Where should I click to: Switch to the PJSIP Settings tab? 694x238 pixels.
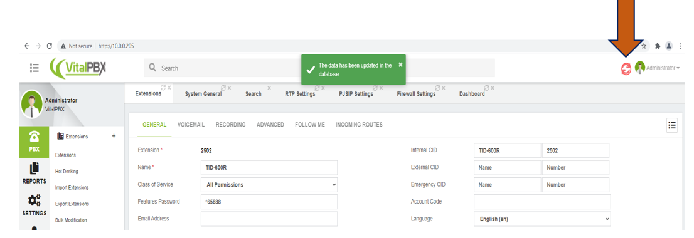point(356,94)
